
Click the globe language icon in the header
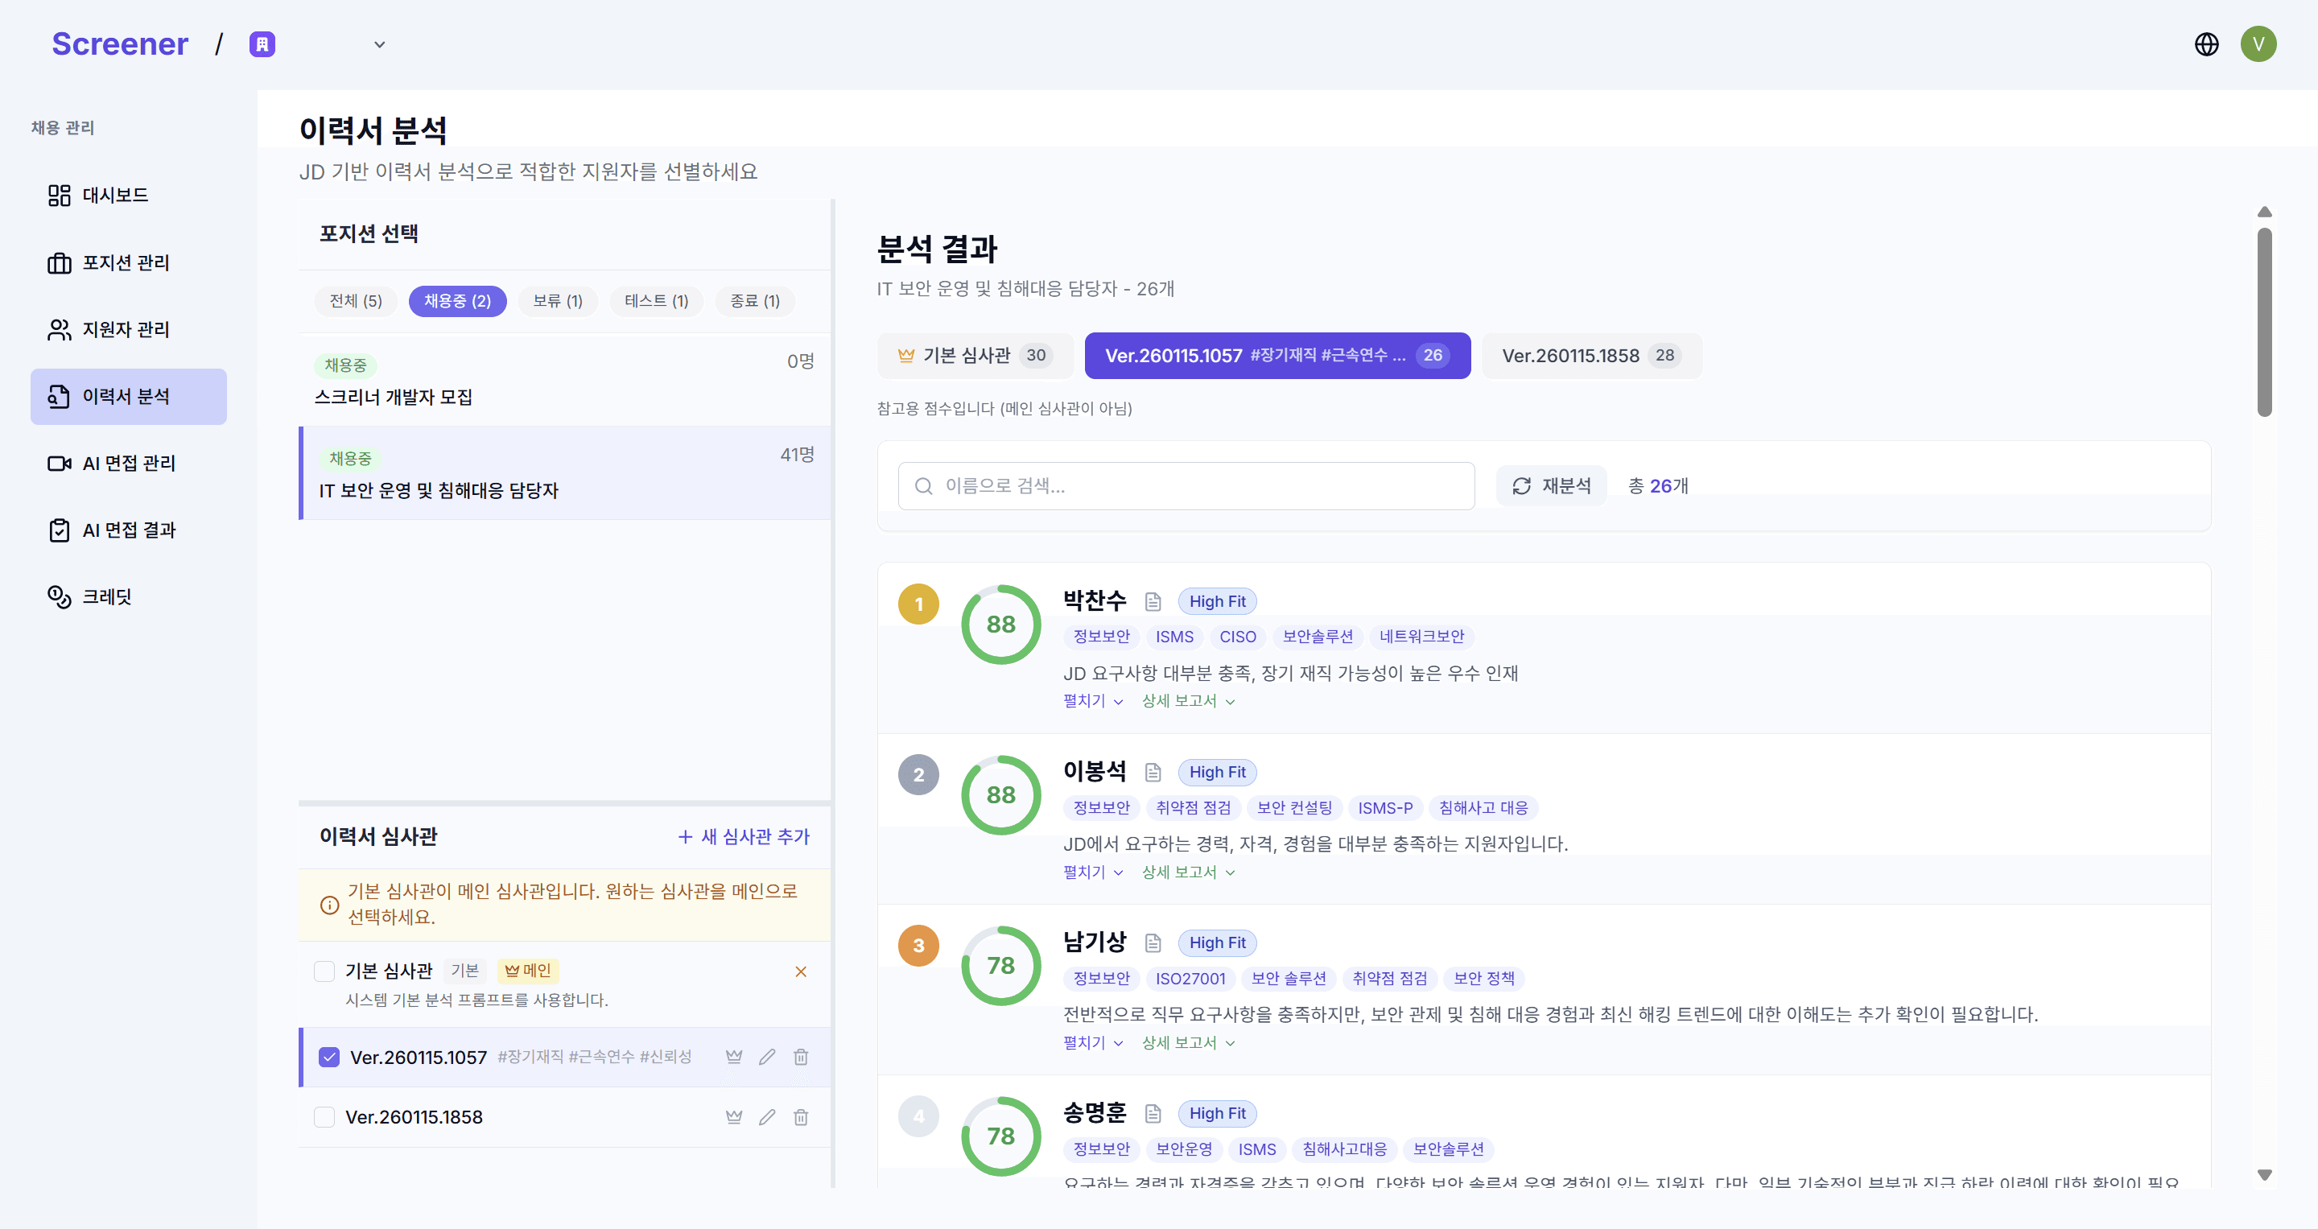click(2206, 43)
